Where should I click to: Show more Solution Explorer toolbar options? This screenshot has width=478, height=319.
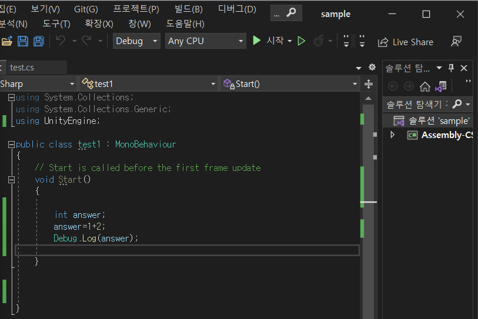(468, 81)
